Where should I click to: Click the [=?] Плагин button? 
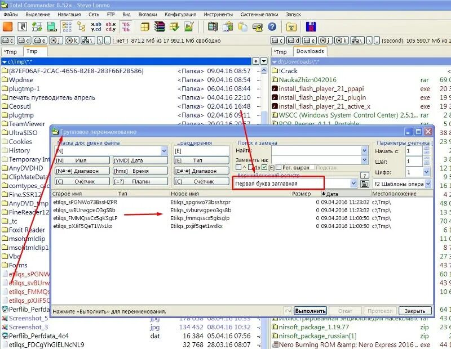(x=140, y=181)
